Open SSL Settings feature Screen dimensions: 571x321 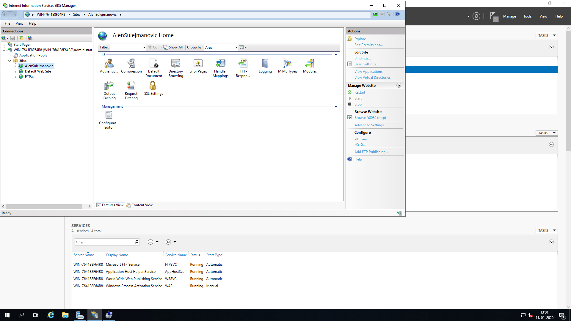pos(153,88)
